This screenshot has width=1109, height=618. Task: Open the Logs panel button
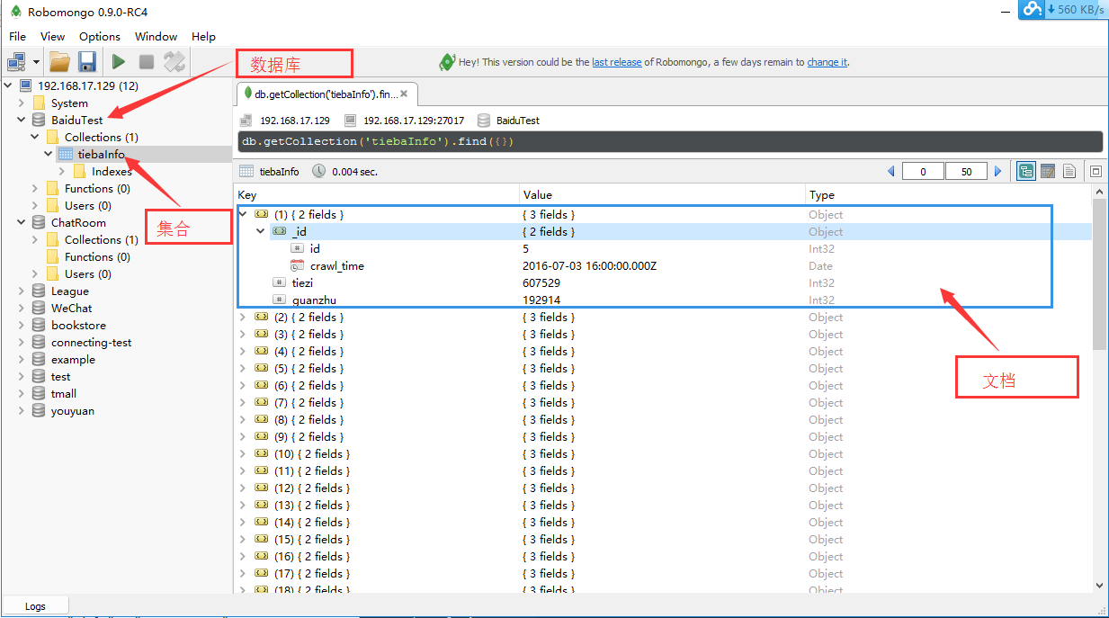[x=35, y=606]
